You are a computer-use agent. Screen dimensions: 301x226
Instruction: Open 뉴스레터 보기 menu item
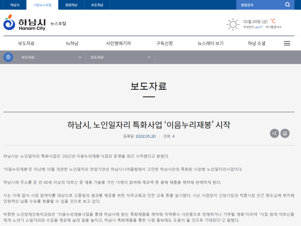coord(211,43)
